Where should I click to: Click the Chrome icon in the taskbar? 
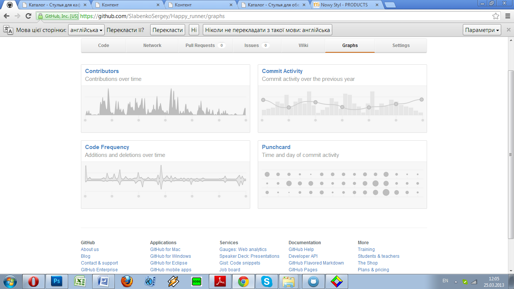tap(243, 281)
